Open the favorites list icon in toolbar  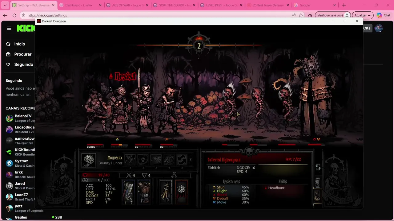click(310, 15)
